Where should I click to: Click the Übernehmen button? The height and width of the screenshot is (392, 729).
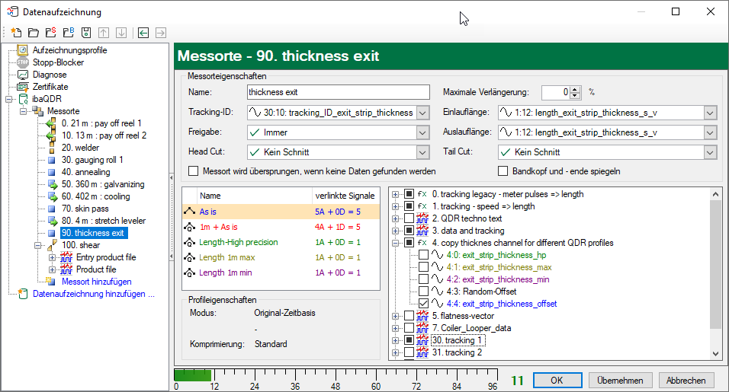point(620,381)
